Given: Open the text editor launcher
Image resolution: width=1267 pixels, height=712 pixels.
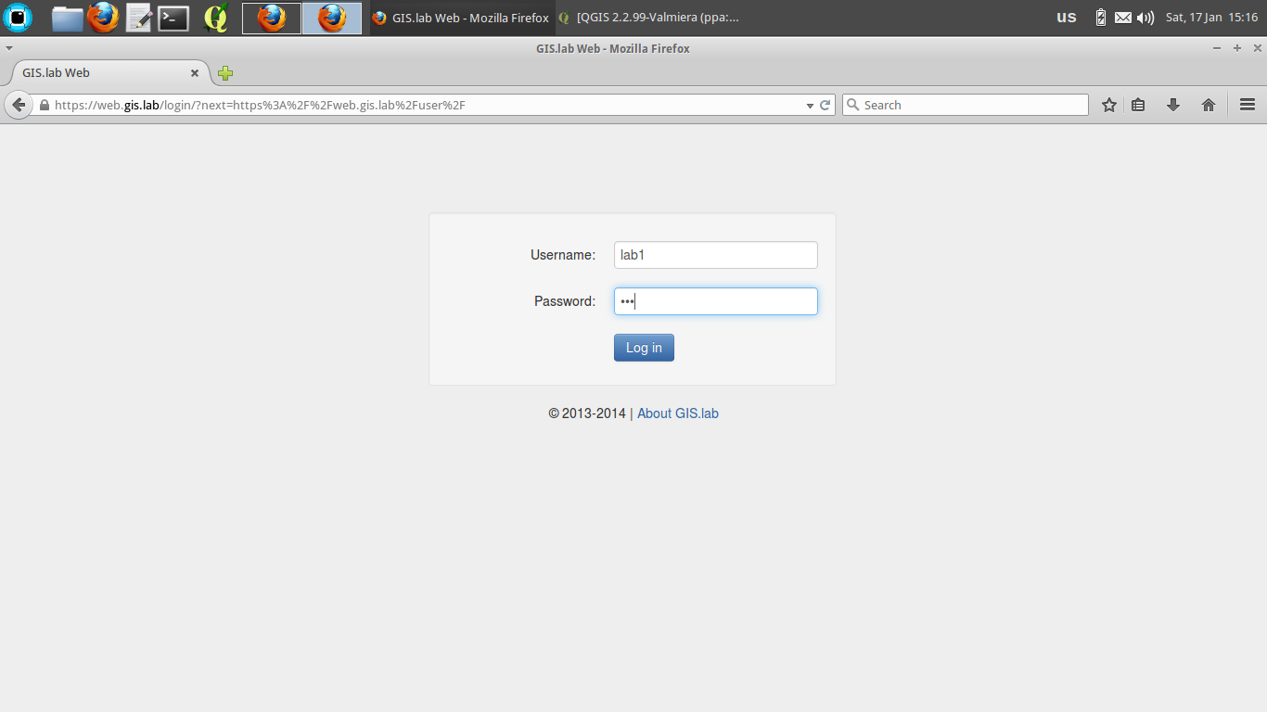Looking at the screenshot, I should (x=138, y=18).
